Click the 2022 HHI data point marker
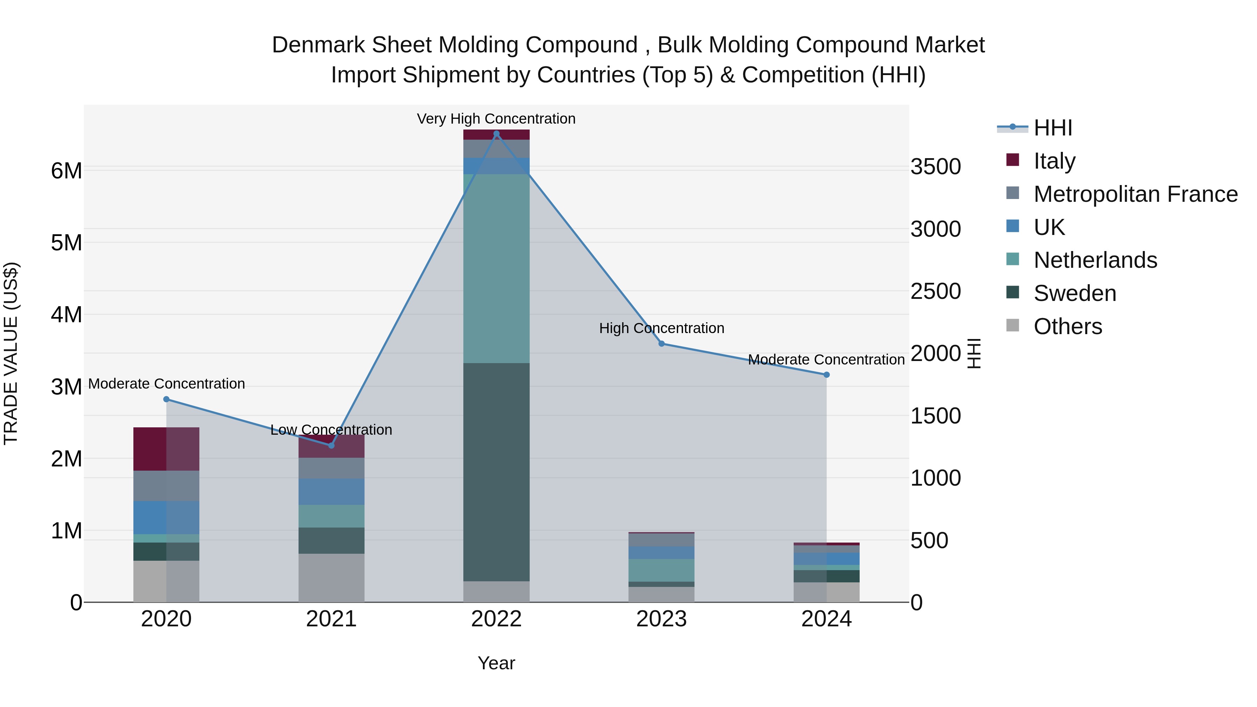Viewport: 1257px width, 707px height. (x=496, y=134)
